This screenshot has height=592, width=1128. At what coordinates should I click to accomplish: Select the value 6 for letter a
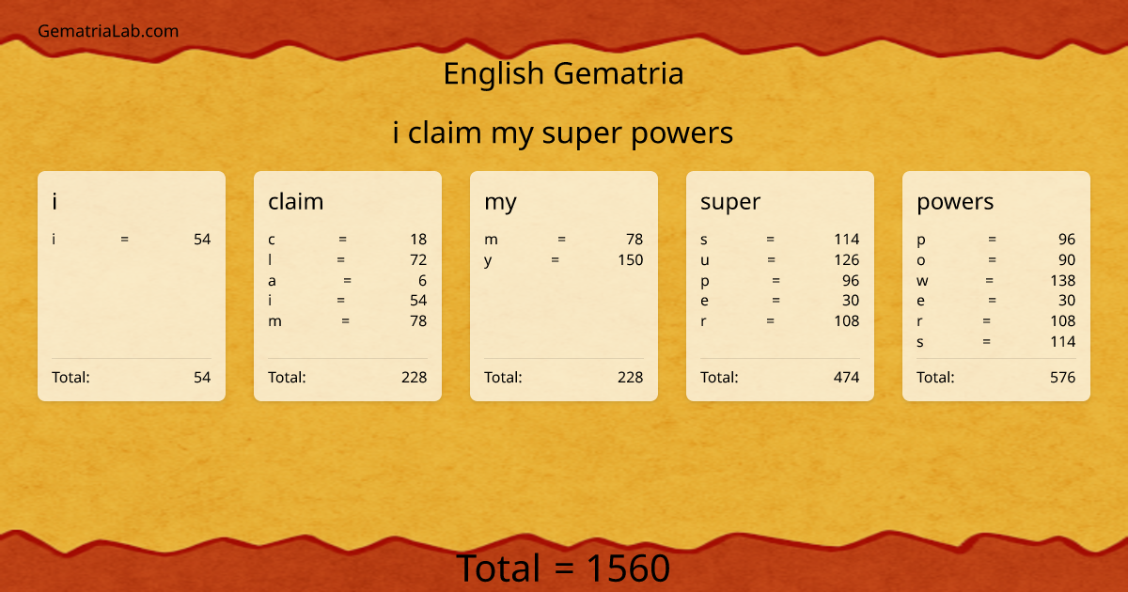pyautogui.click(x=423, y=280)
